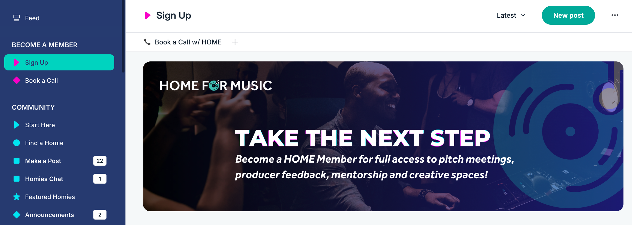The width and height of the screenshot is (632, 225).
Task: Click the phone icon beside Book a Call w/ HOME
Action: (147, 42)
